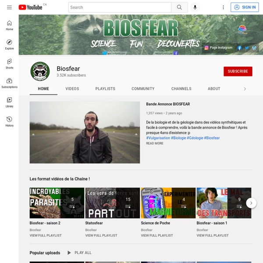Open Library in the sidebar
The image size is (263, 263).
point(9,103)
